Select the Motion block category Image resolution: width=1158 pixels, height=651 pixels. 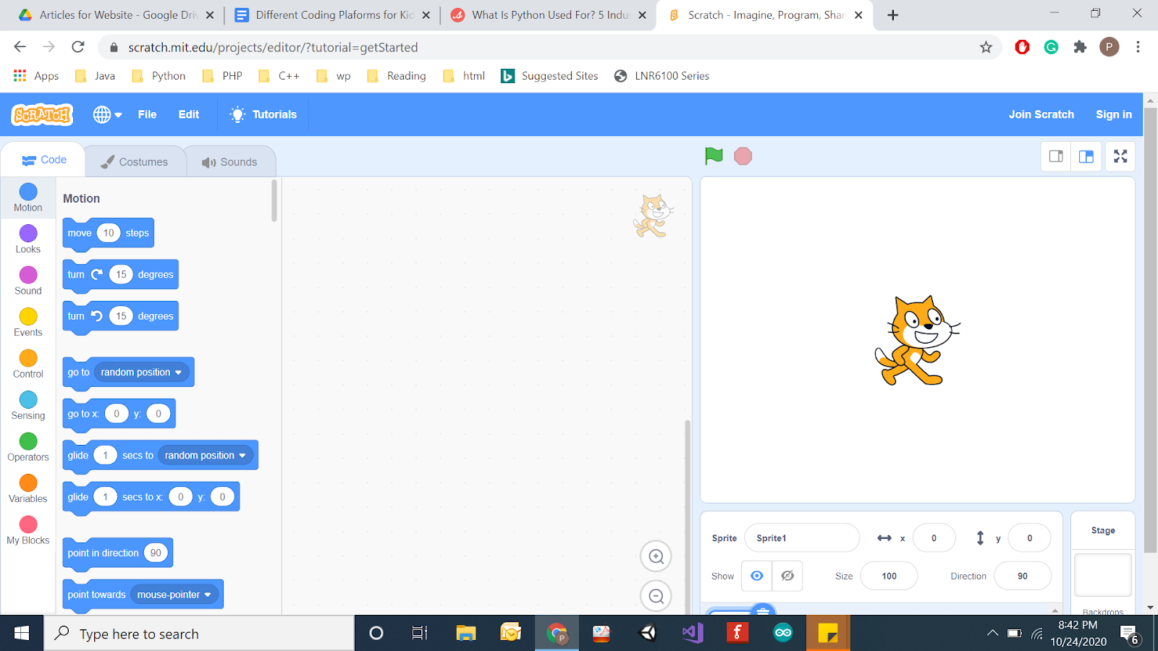pyautogui.click(x=28, y=197)
